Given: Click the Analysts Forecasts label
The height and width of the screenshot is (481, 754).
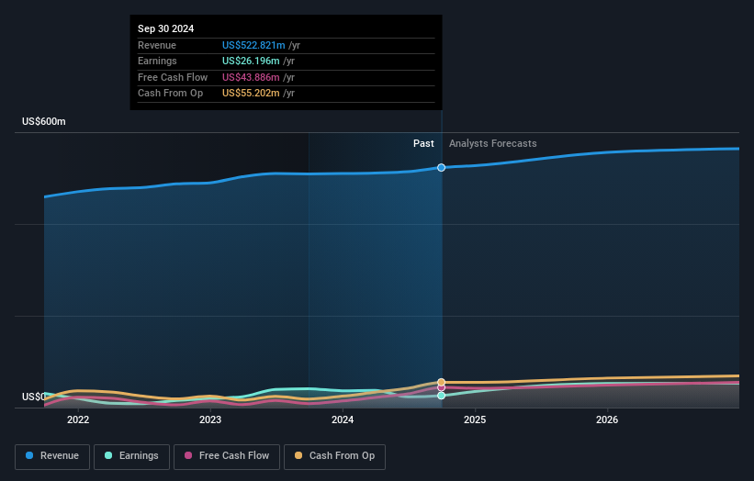Looking at the screenshot, I should click(493, 143).
